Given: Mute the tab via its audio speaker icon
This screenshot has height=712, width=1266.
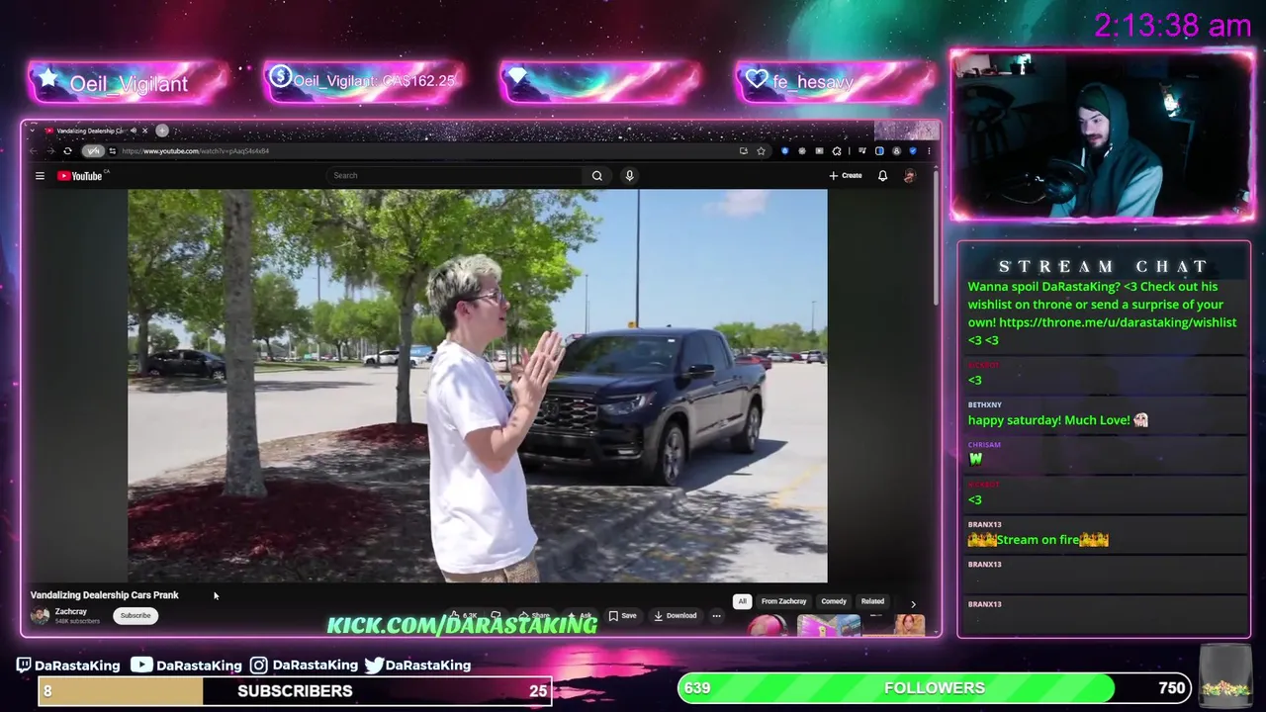Looking at the screenshot, I should pos(133,131).
